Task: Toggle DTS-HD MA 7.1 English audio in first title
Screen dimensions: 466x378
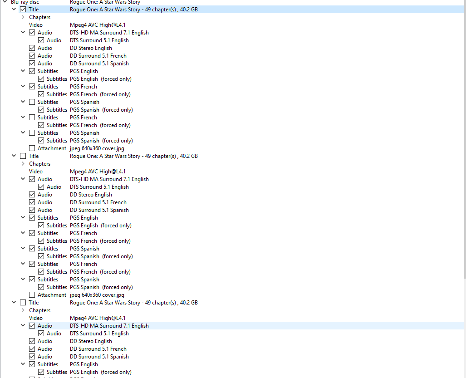Action: tap(32, 33)
